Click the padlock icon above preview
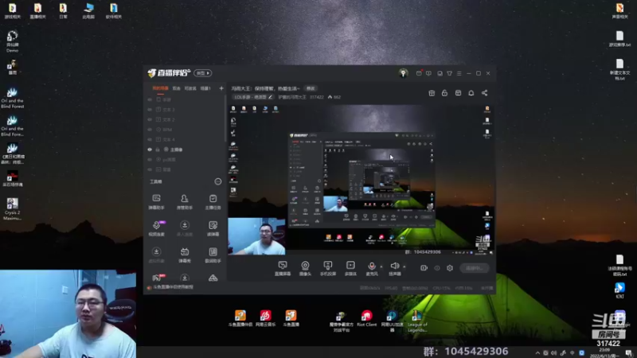This screenshot has width=637, height=358. [x=444, y=93]
